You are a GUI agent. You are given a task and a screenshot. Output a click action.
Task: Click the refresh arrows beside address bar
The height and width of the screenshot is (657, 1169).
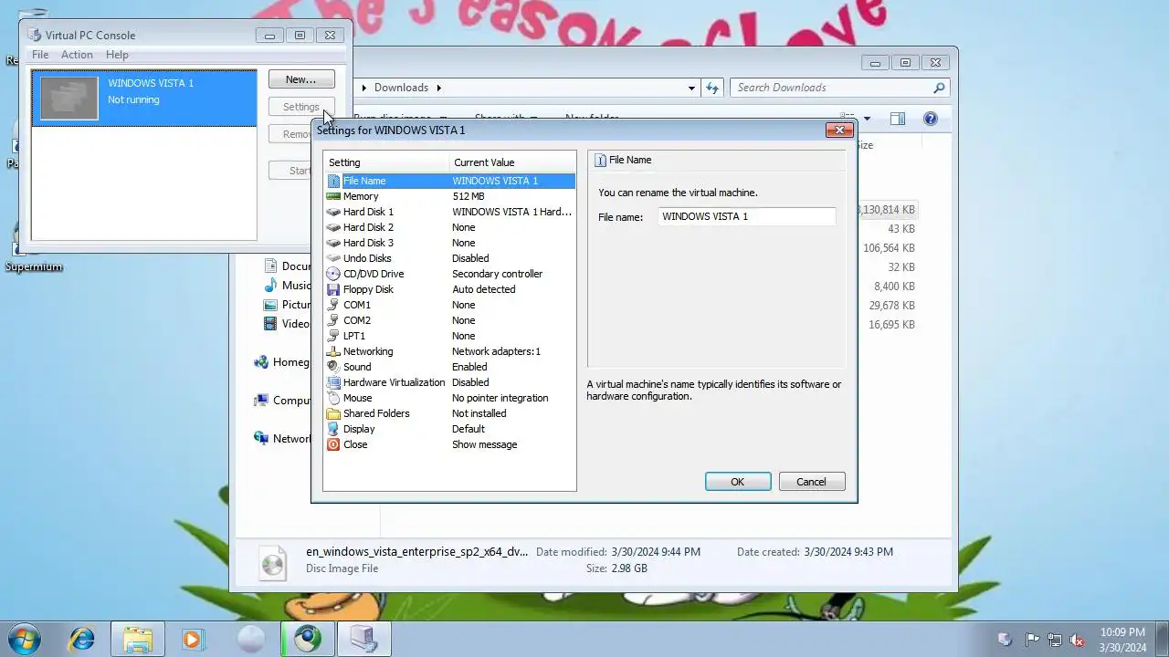click(x=713, y=88)
